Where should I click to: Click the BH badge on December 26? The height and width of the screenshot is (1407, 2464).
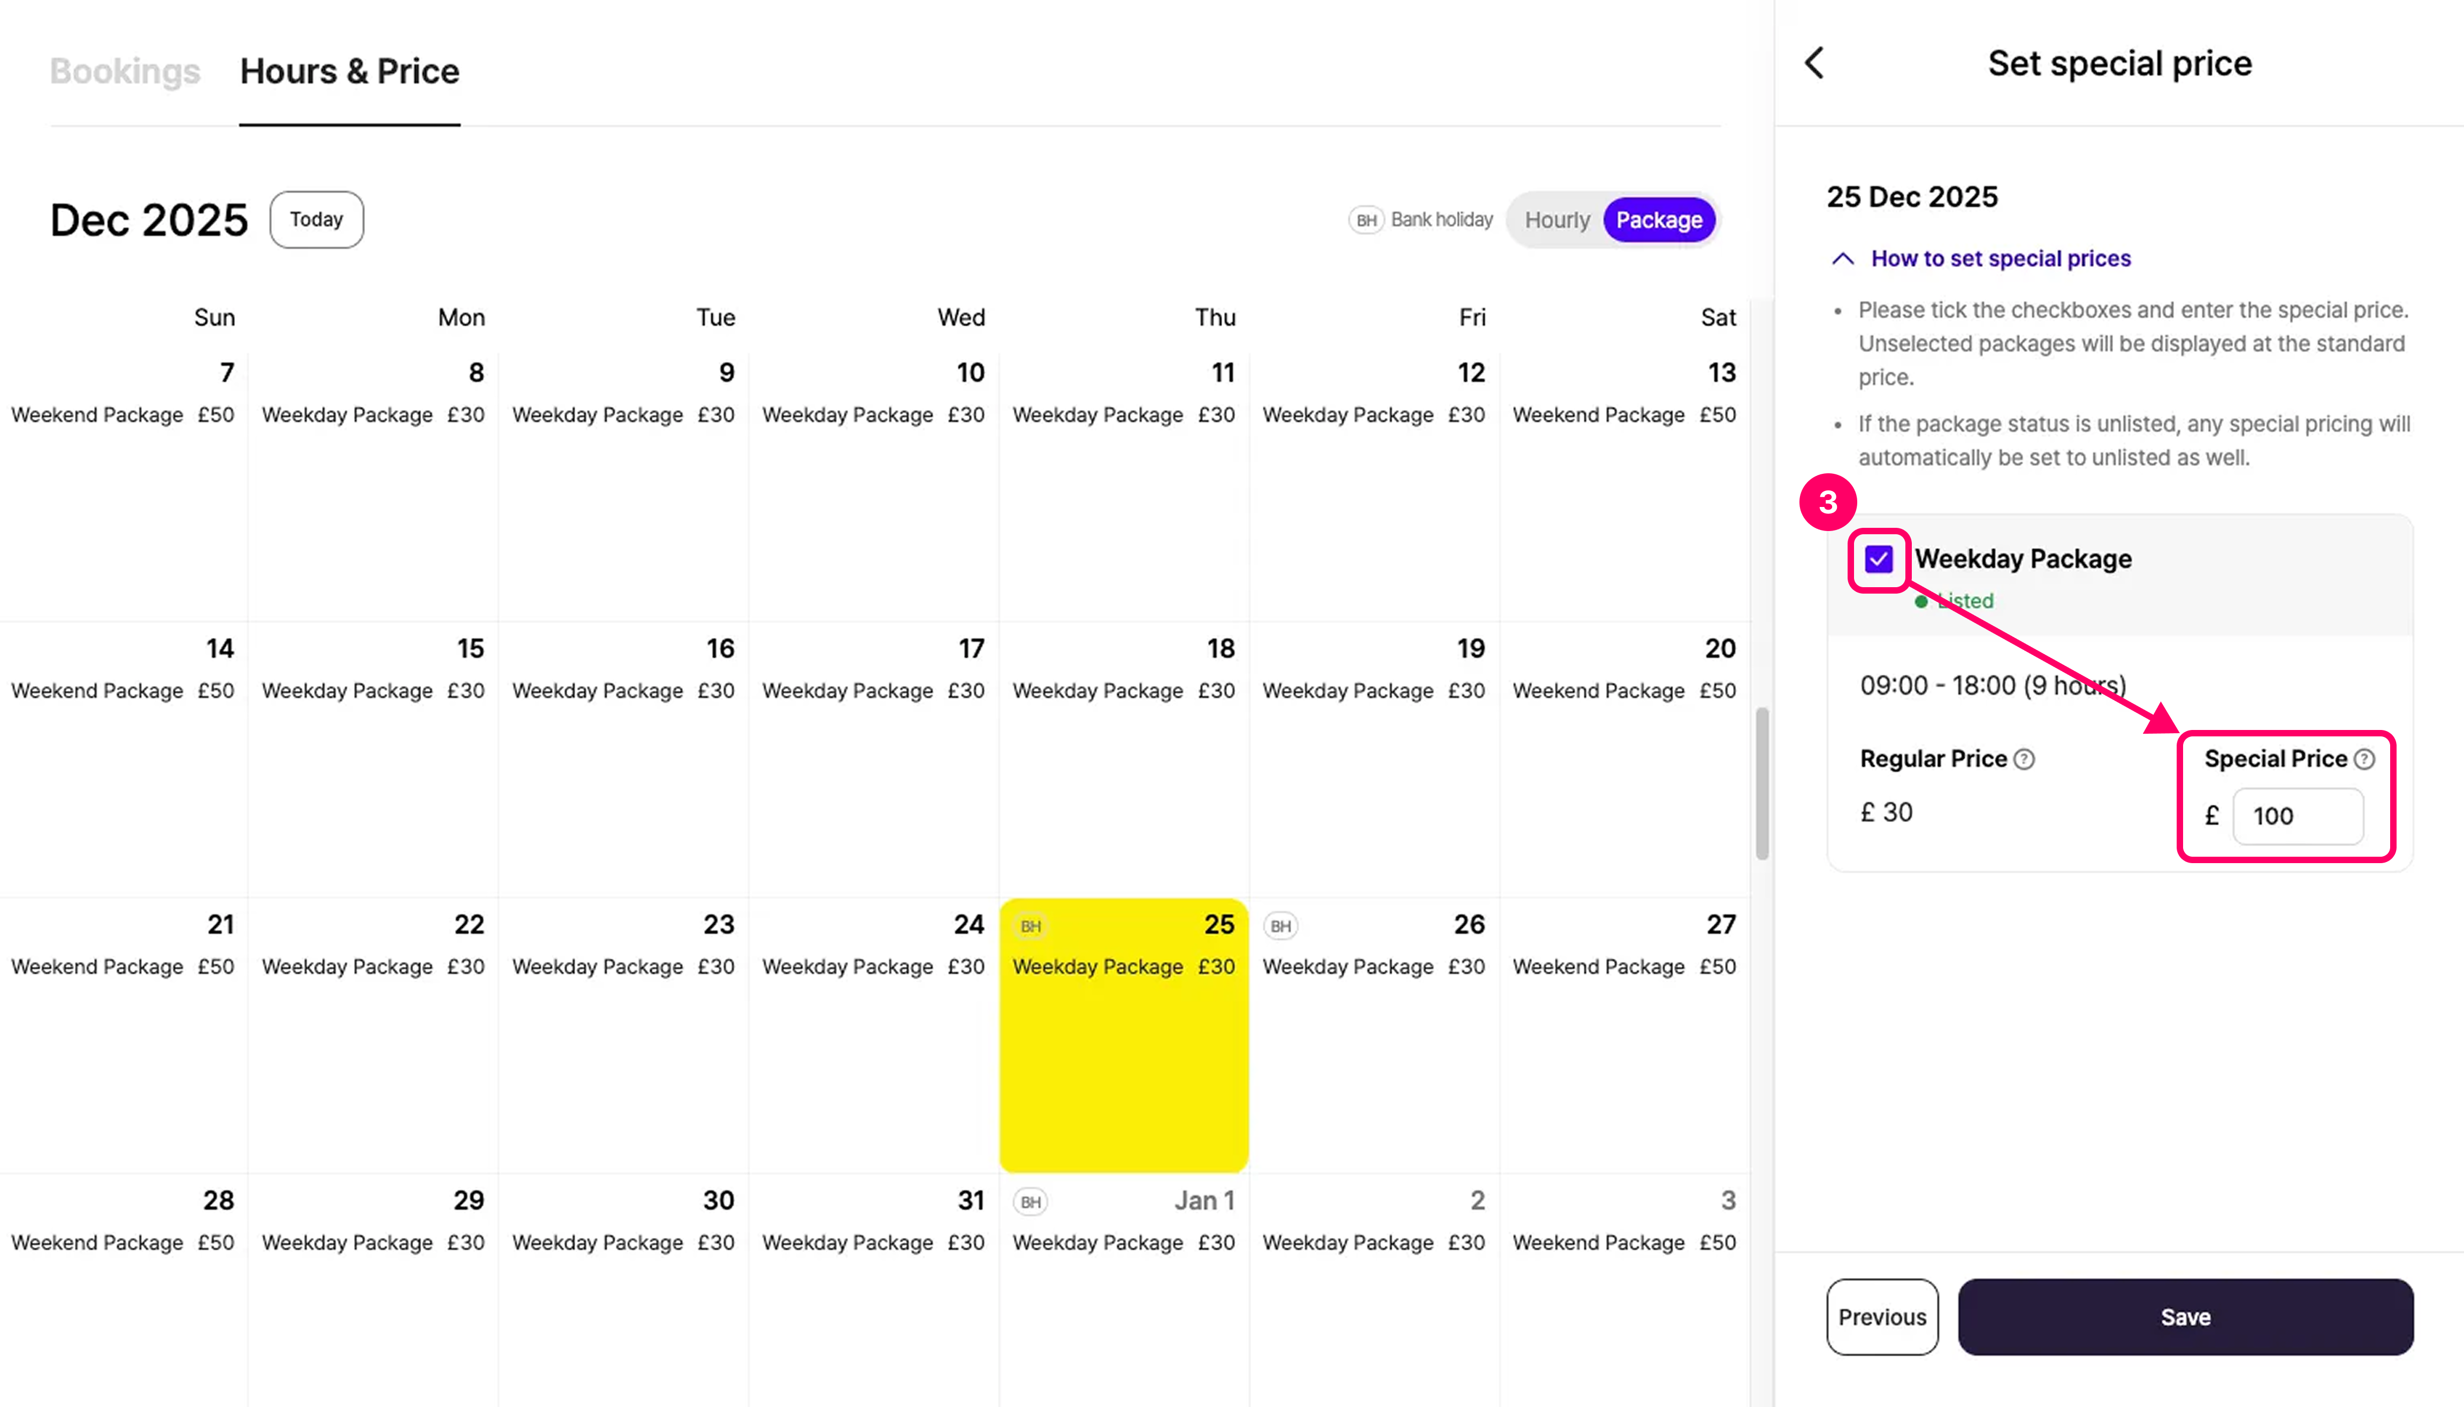1280,926
